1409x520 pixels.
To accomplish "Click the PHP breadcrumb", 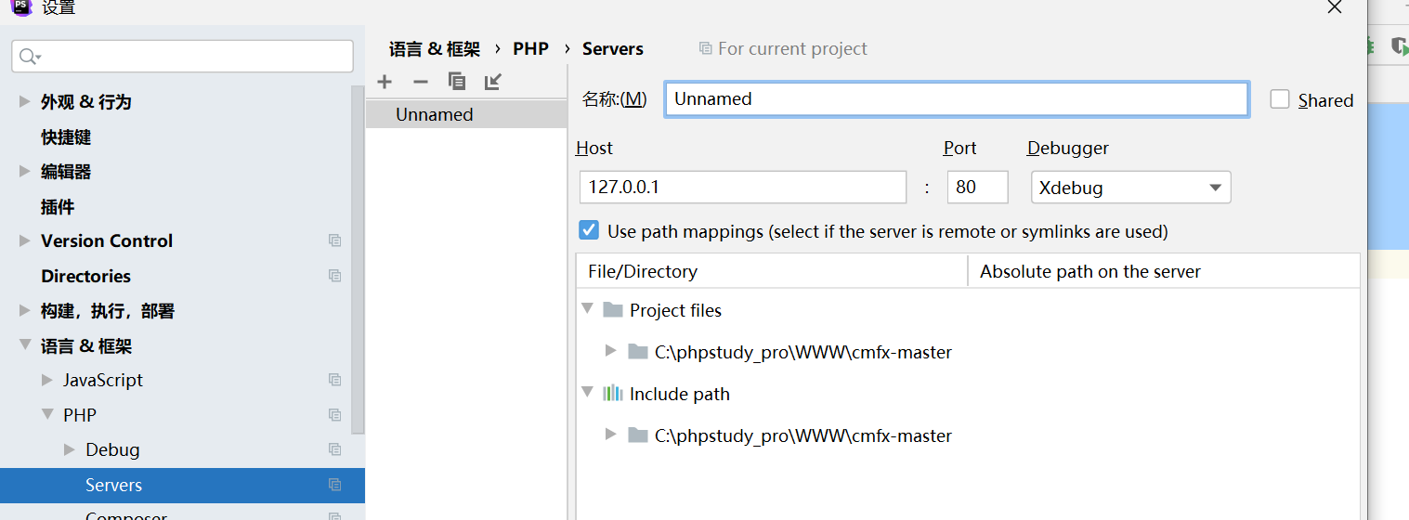I will pyautogui.click(x=530, y=49).
